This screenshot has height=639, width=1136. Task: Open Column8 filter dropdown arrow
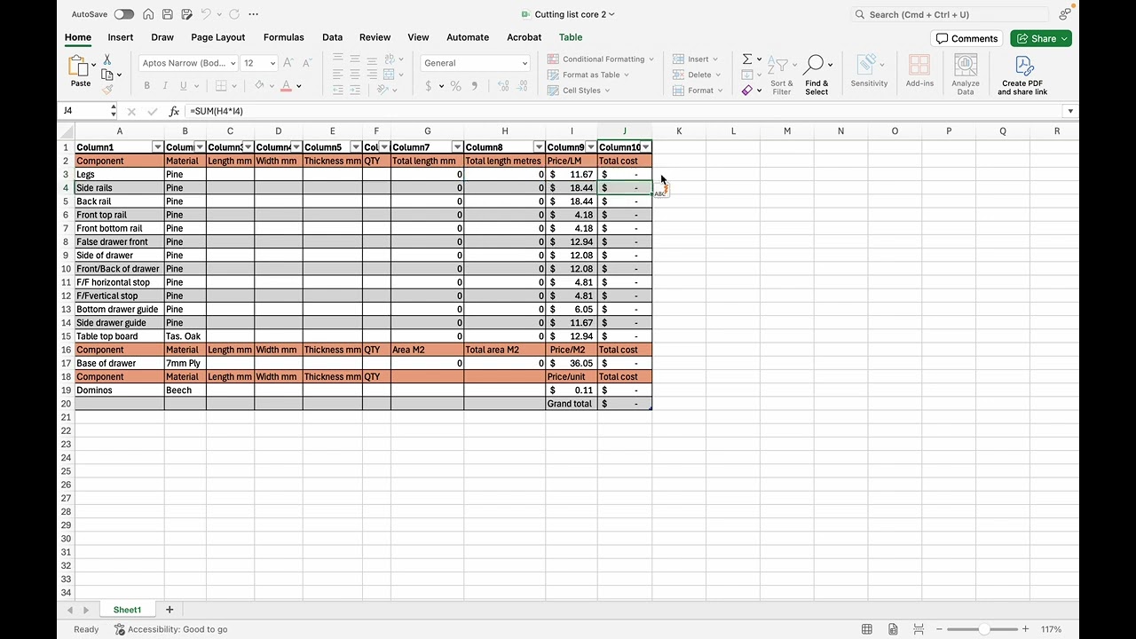[x=540, y=147]
